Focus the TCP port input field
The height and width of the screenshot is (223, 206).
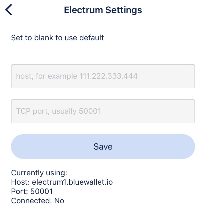click(103, 111)
